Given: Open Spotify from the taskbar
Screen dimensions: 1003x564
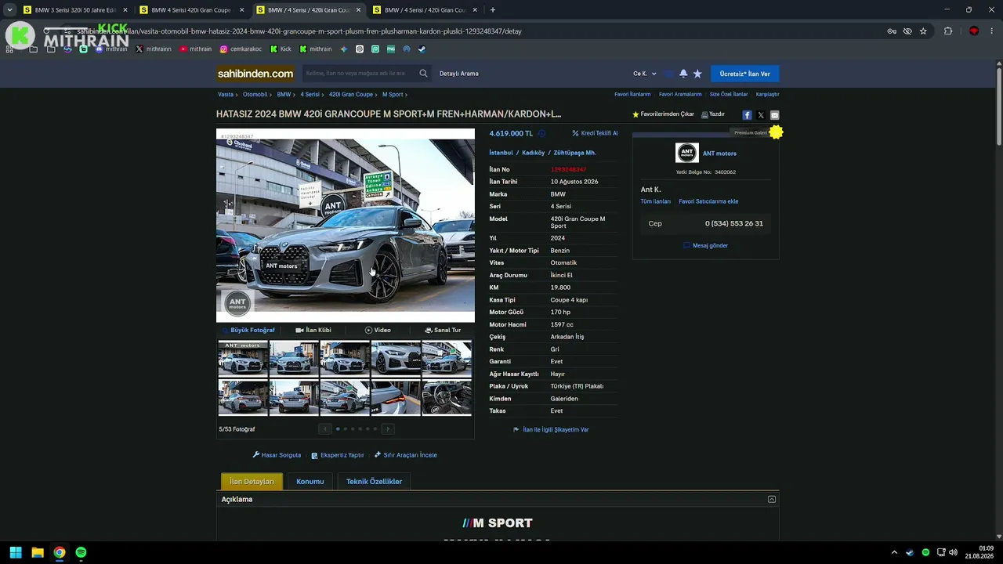Looking at the screenshot, I should tap(81, 552).
